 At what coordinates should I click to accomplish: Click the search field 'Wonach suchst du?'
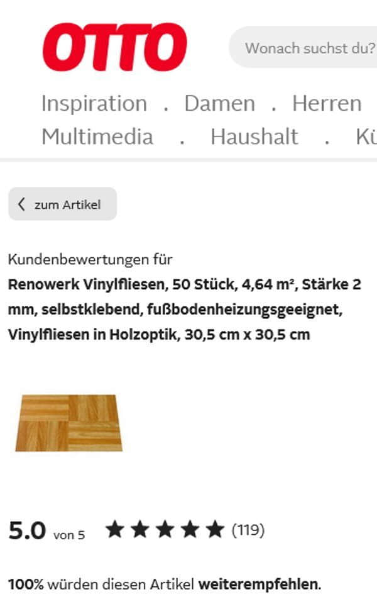[x=303, y=47]
